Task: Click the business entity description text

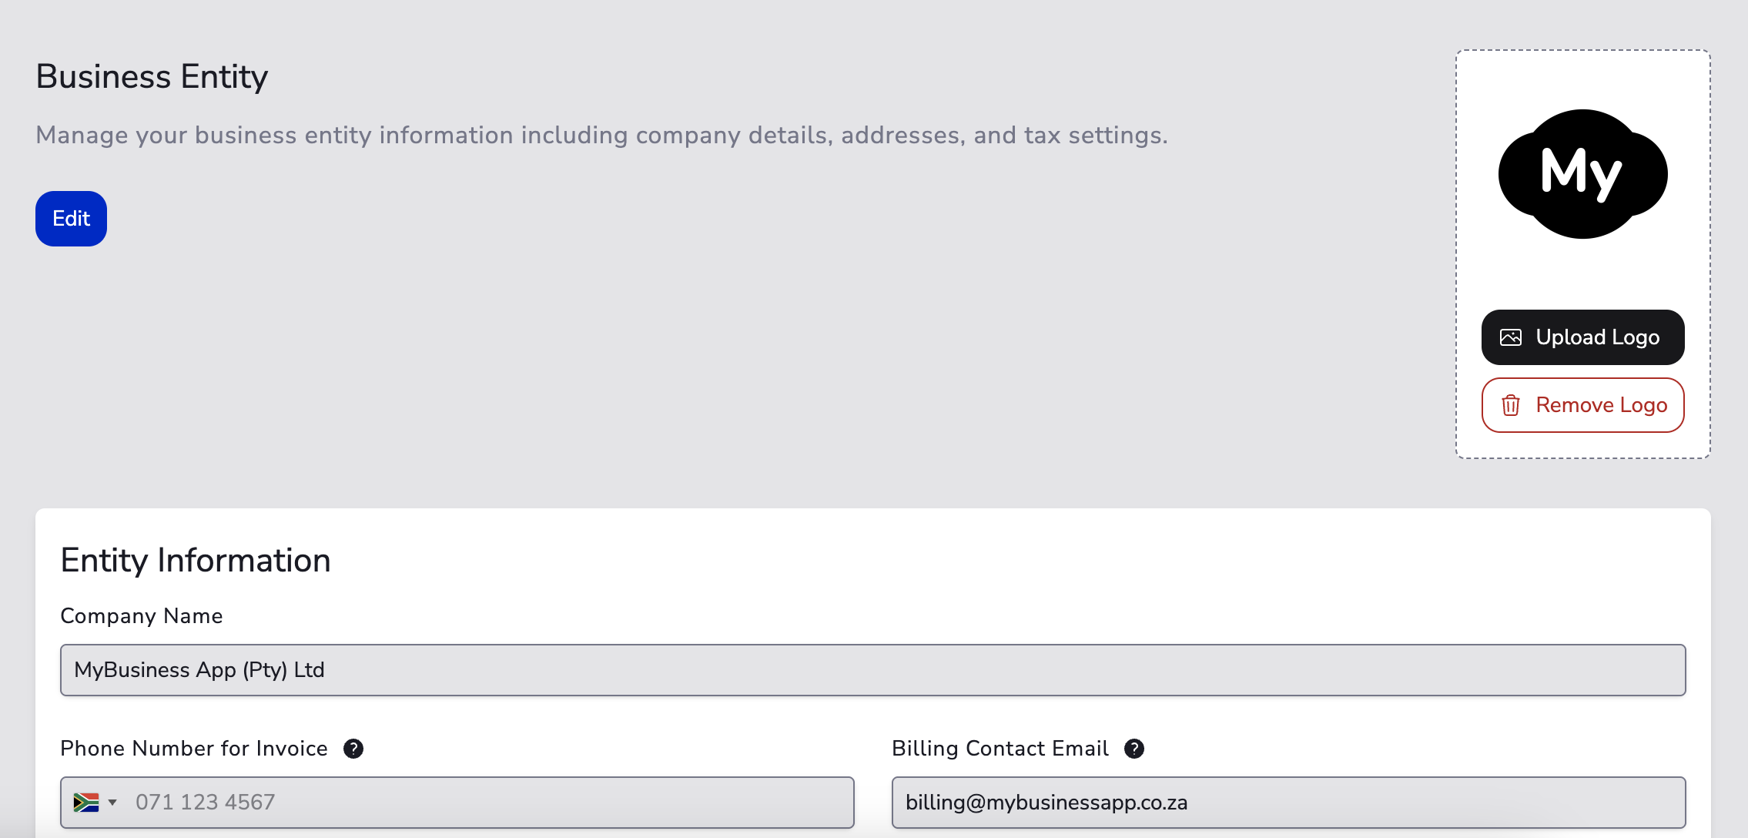Action: click(601, 136)
